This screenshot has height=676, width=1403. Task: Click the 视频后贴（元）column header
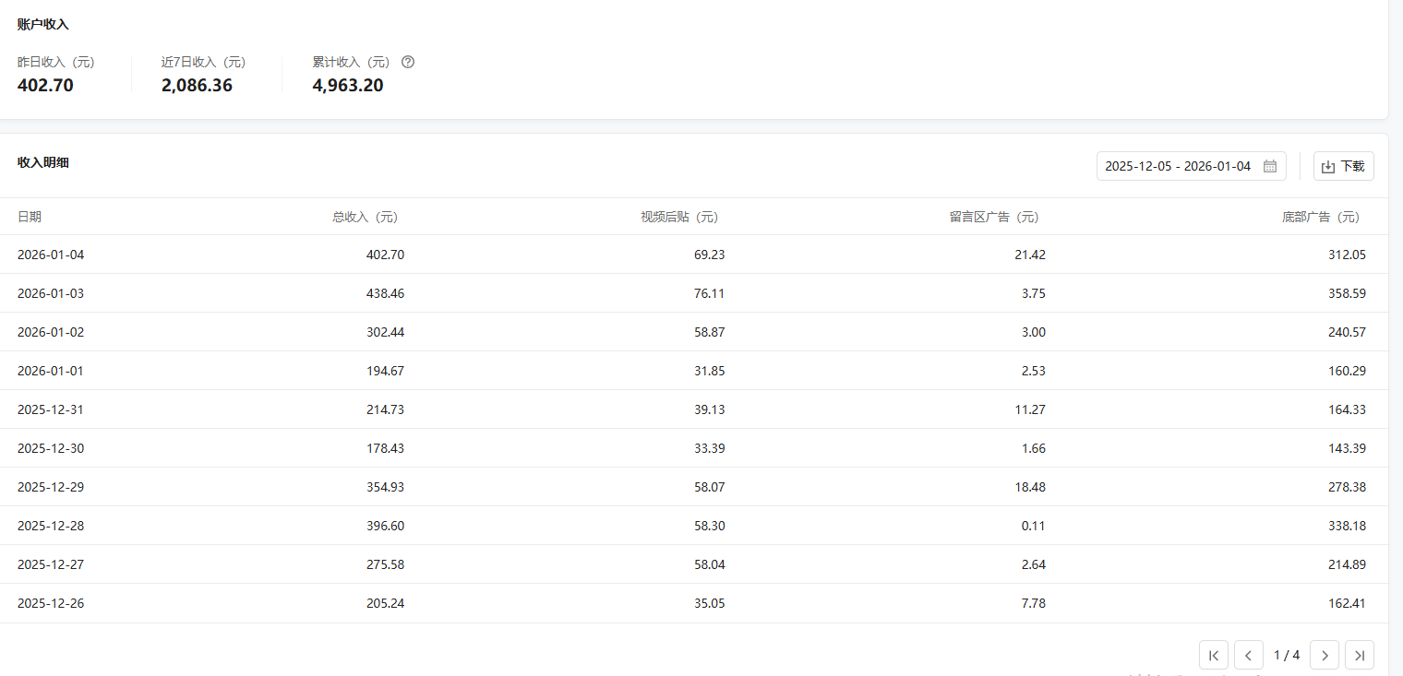pyautogui.click(x=679, y=218)
